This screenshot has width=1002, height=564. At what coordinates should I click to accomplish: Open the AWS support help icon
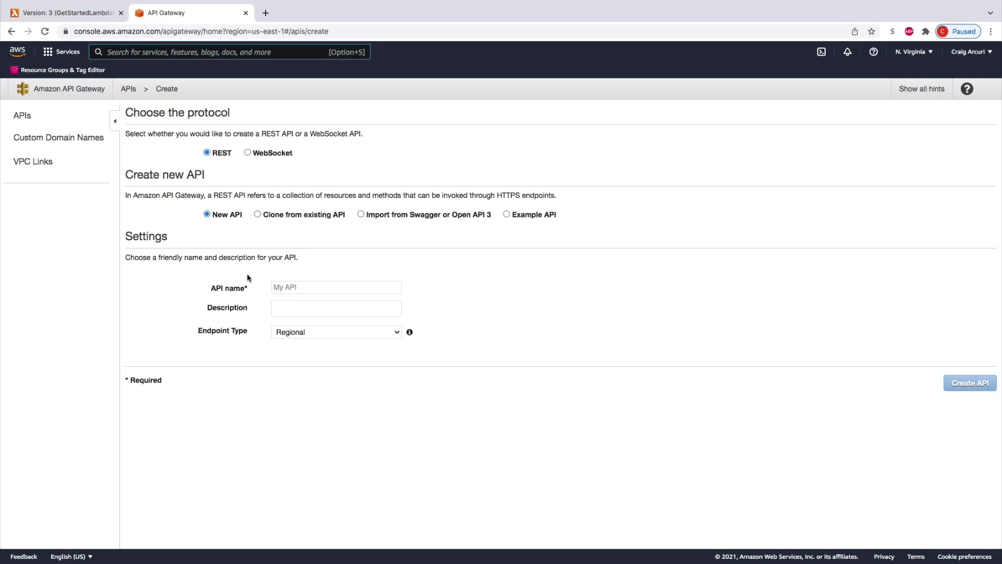[873, 52]
